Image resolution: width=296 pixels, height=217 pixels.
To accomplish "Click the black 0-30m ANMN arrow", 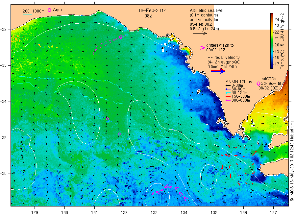I will pos(228,85).
